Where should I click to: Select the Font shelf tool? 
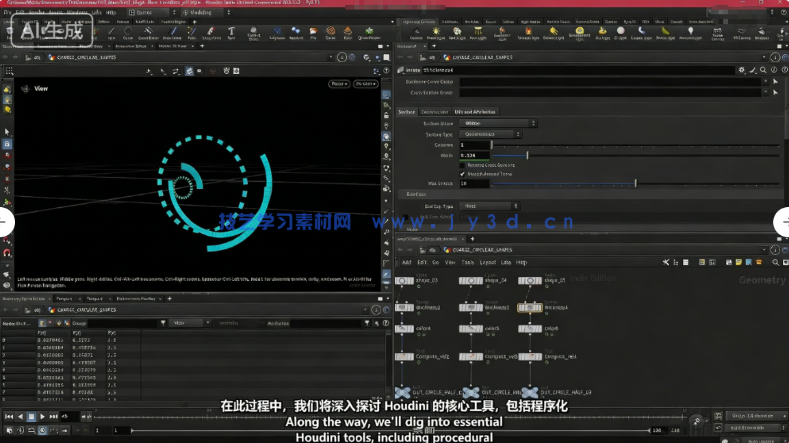(x=231, y=31)
